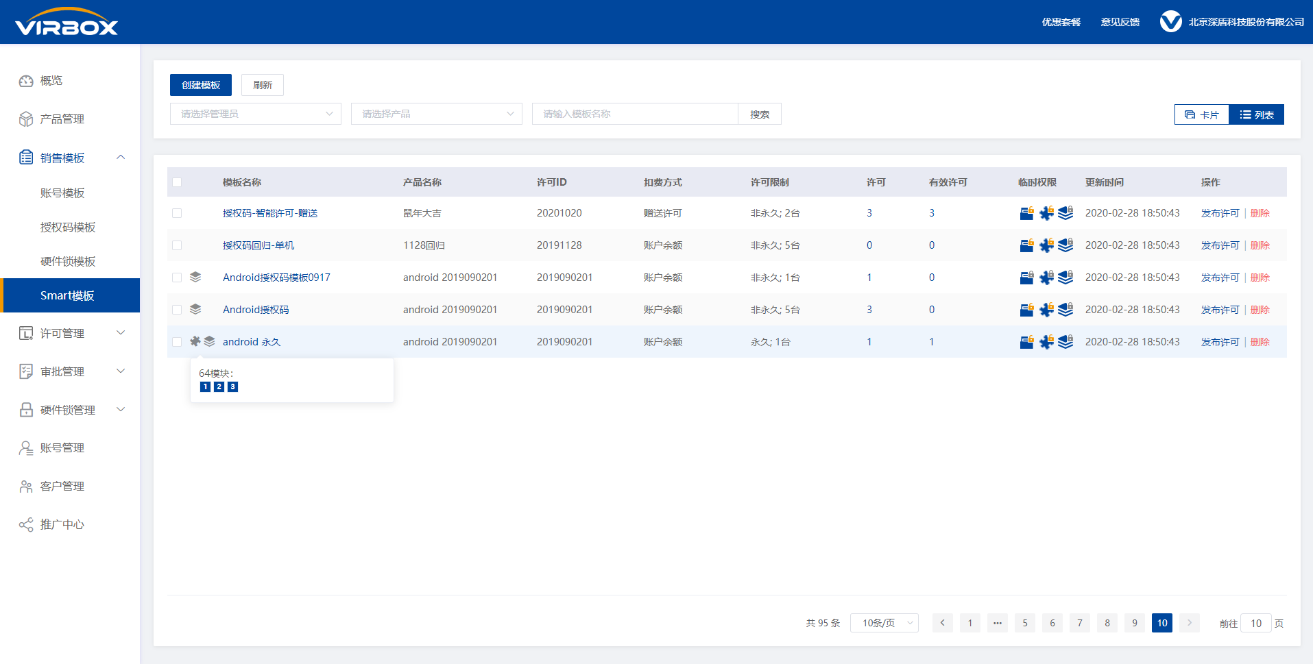Click module 1 badge in 64模块 popup
The height and width of the screenshot is (664, 1313).
(x=205, y=386)
